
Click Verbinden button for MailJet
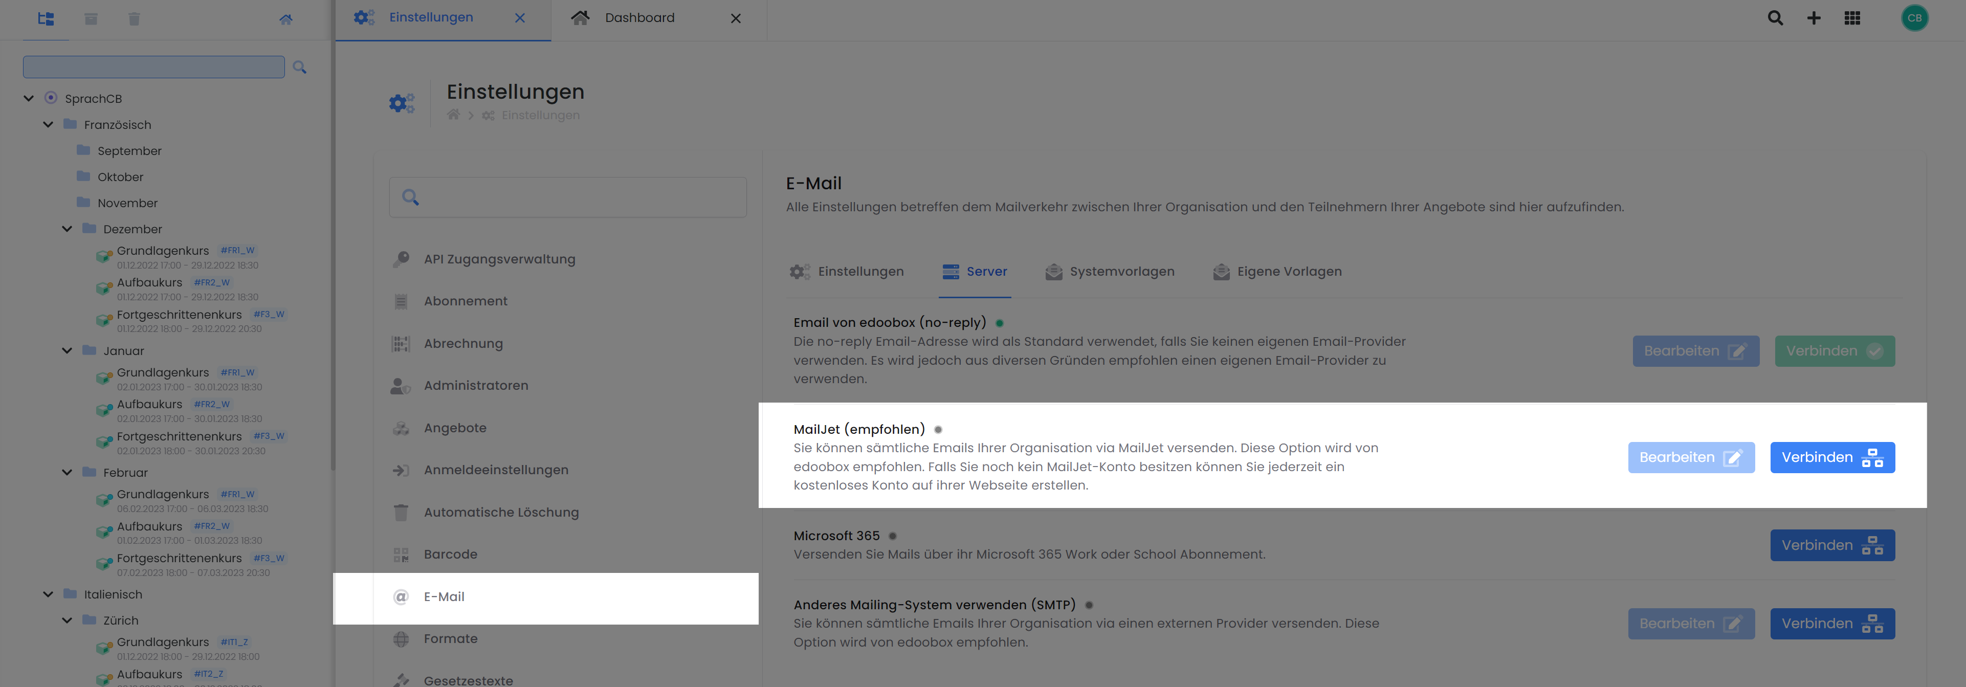1831,457
